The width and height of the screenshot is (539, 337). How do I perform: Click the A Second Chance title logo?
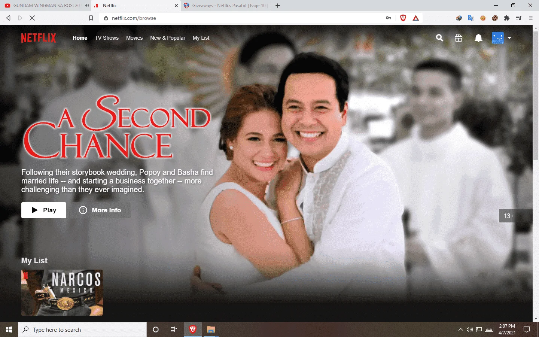117,127
